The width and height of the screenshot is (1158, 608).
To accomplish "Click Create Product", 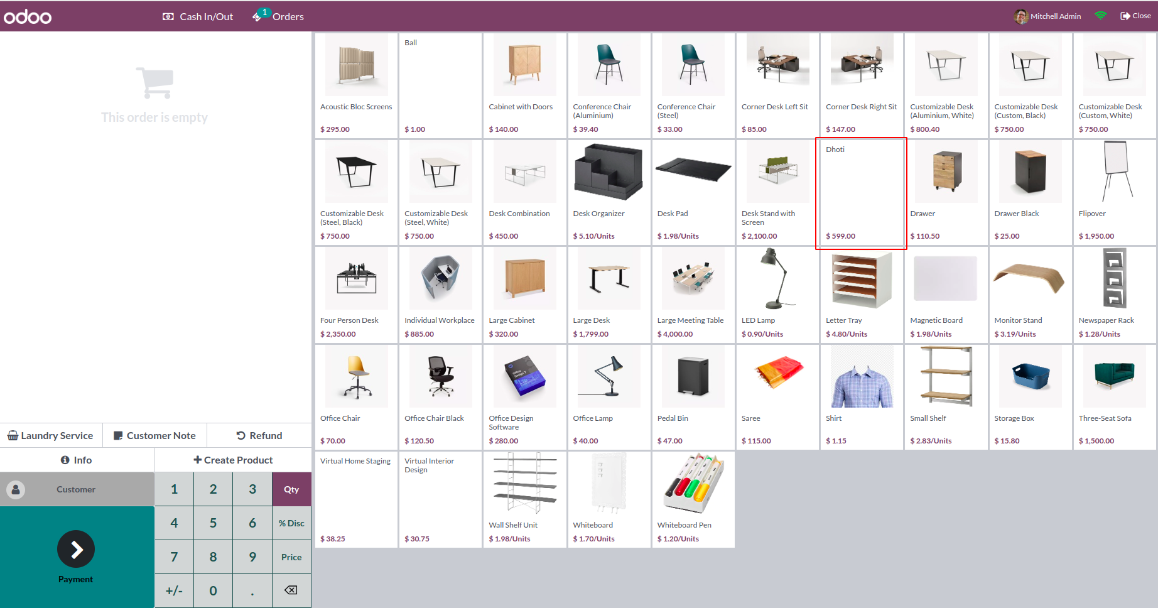I will click(x=233, y=460).
